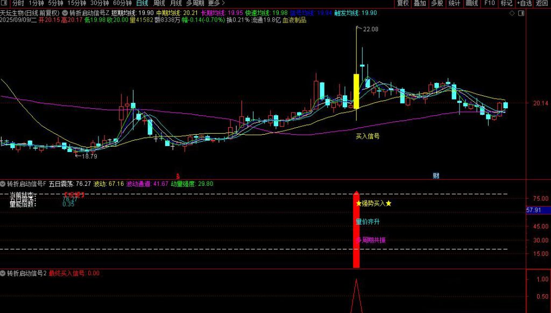The height and width of the screenshot is (313, 551).
Task: Toggle 多股 multi-stock view
Action: coord(437,3)
